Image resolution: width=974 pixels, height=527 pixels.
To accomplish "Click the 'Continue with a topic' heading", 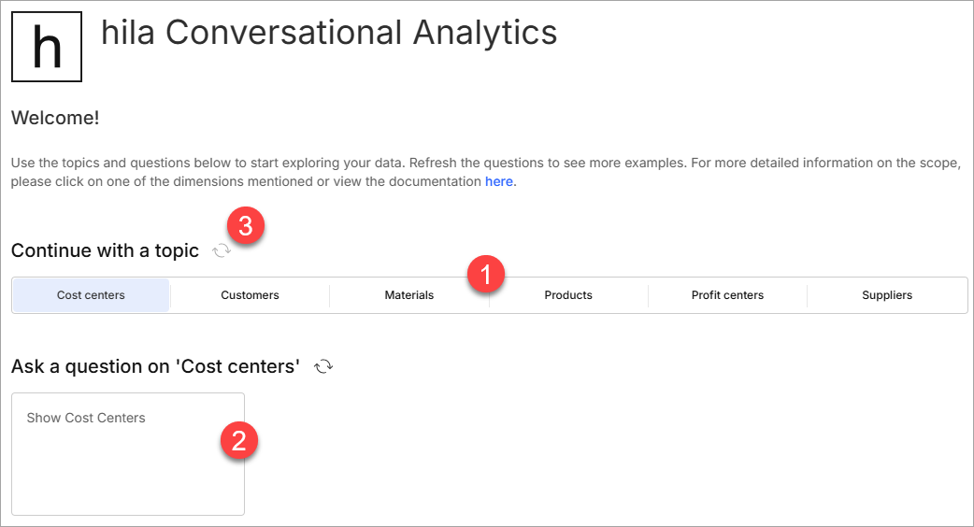I will point(105,251).
